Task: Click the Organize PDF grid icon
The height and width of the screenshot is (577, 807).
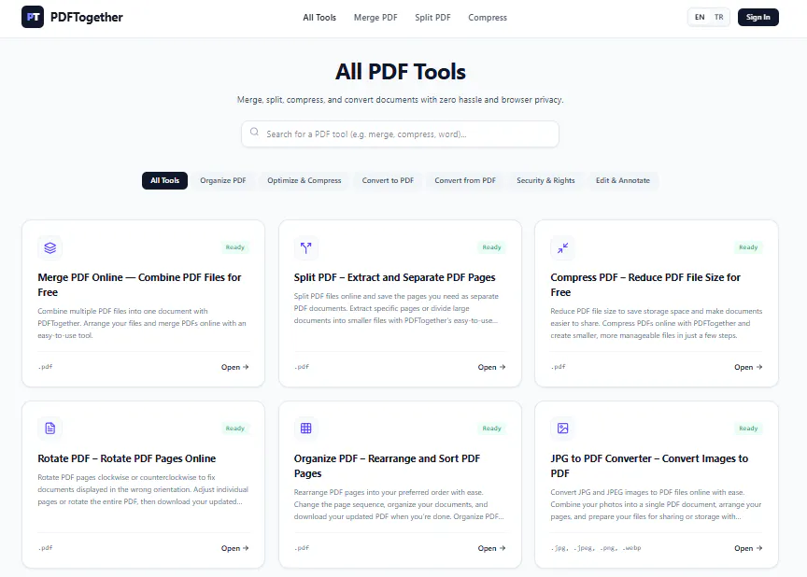Action: [x=306, y=429]
